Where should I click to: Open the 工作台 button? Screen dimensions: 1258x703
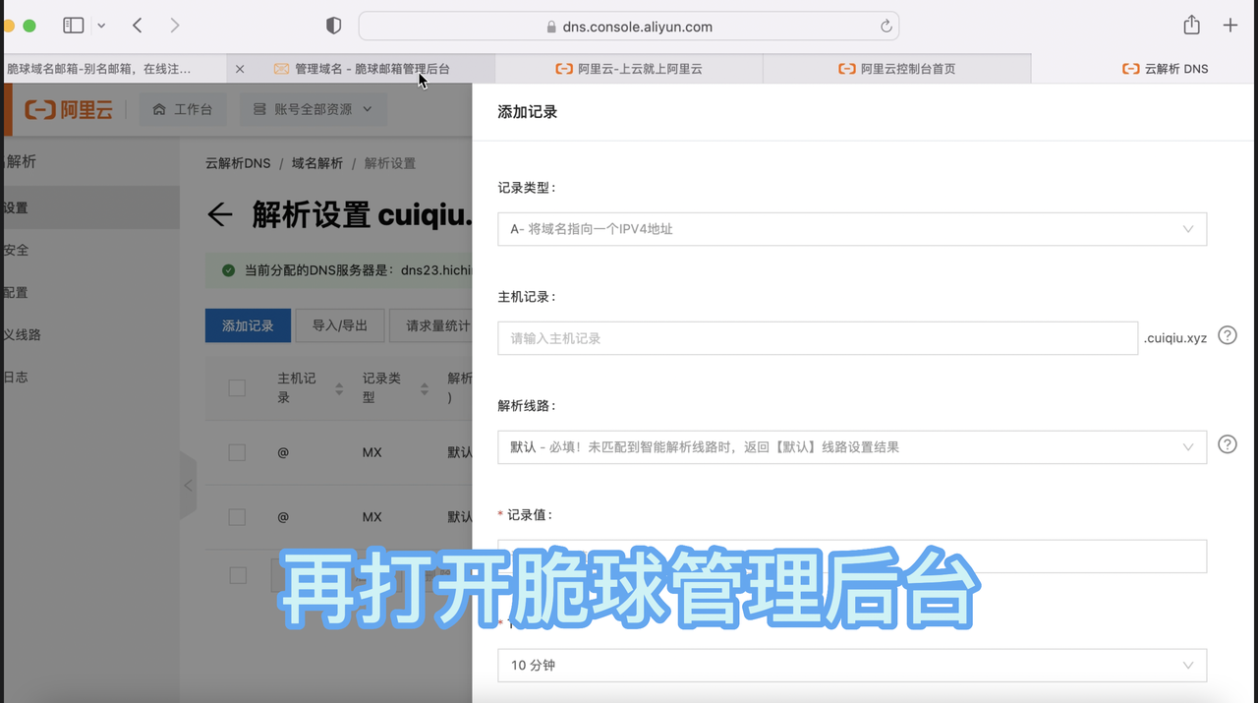(x=183, y=109)
